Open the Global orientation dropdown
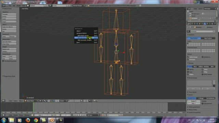This screenshot has height=123, width=219. click(x=63, y=101)
